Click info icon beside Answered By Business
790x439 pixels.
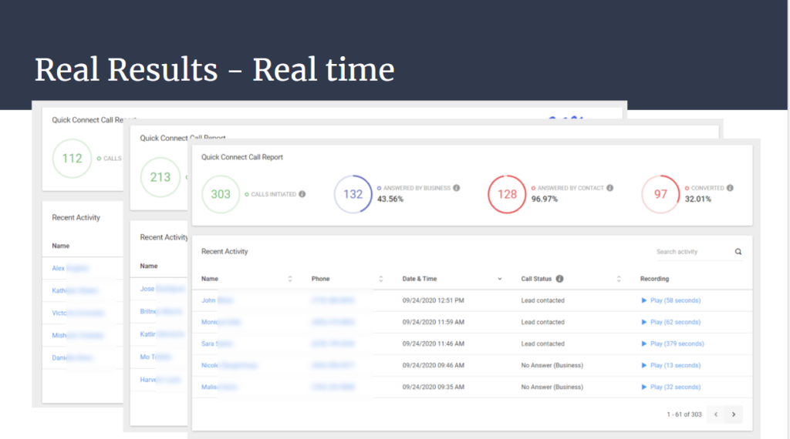457,188
